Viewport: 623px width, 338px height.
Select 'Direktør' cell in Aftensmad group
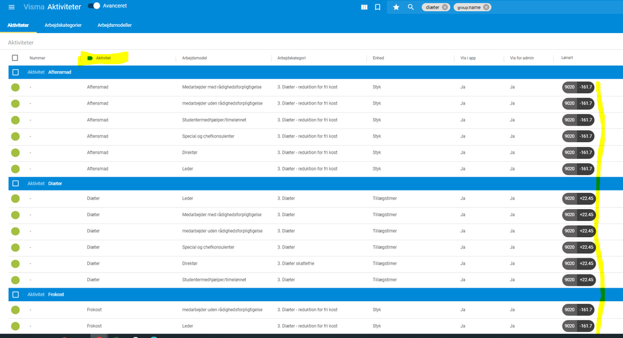(190, 153)
